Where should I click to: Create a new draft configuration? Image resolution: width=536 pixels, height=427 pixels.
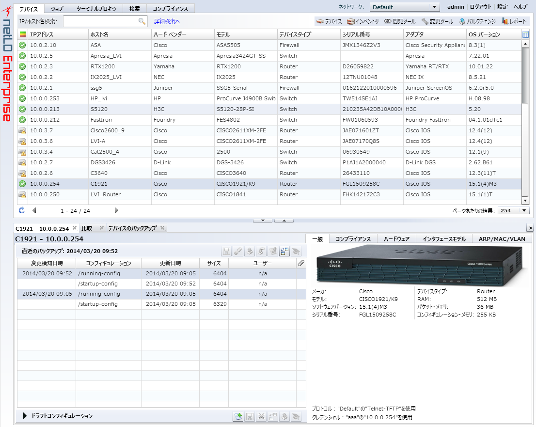pos(238,416)
